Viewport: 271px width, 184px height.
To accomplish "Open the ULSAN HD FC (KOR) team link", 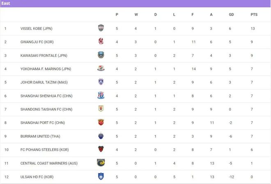I will pyautogui.click(x=37, y=177).
